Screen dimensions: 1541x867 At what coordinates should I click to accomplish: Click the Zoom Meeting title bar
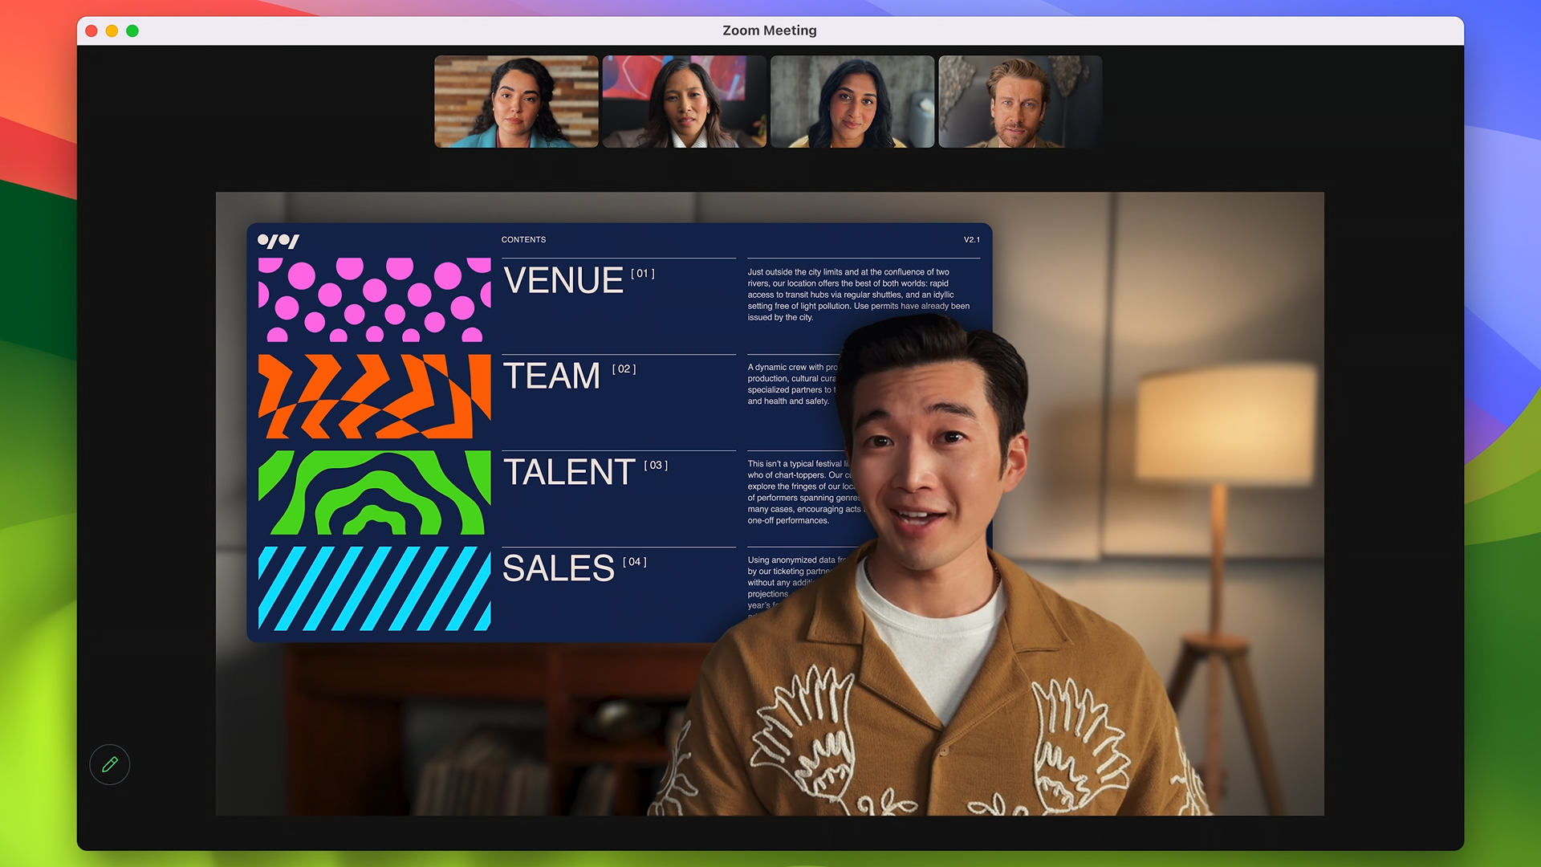[770, 30]
